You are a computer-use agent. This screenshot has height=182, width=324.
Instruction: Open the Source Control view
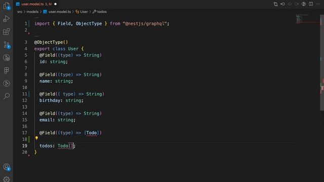[x=7, y=44]
